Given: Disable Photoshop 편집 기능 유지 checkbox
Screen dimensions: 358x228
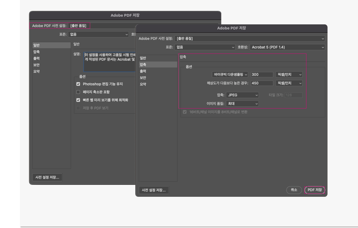Looking at the screenshot, I should (78, 84).
